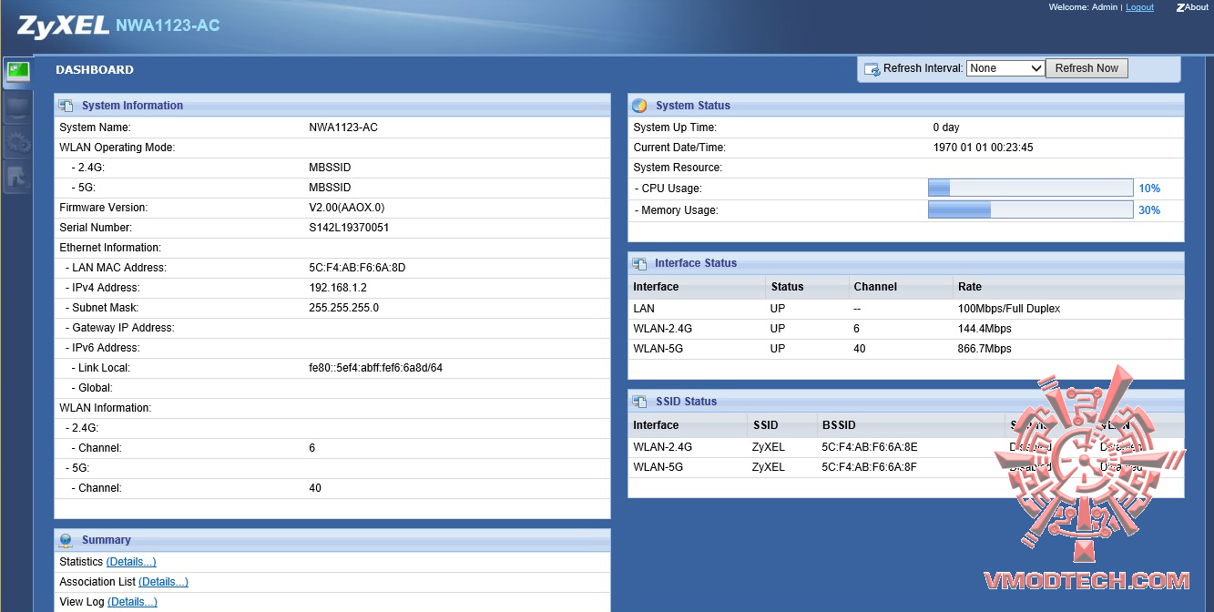Click the System Status panel icon
Screen dimensions: 1214x612
639,106
